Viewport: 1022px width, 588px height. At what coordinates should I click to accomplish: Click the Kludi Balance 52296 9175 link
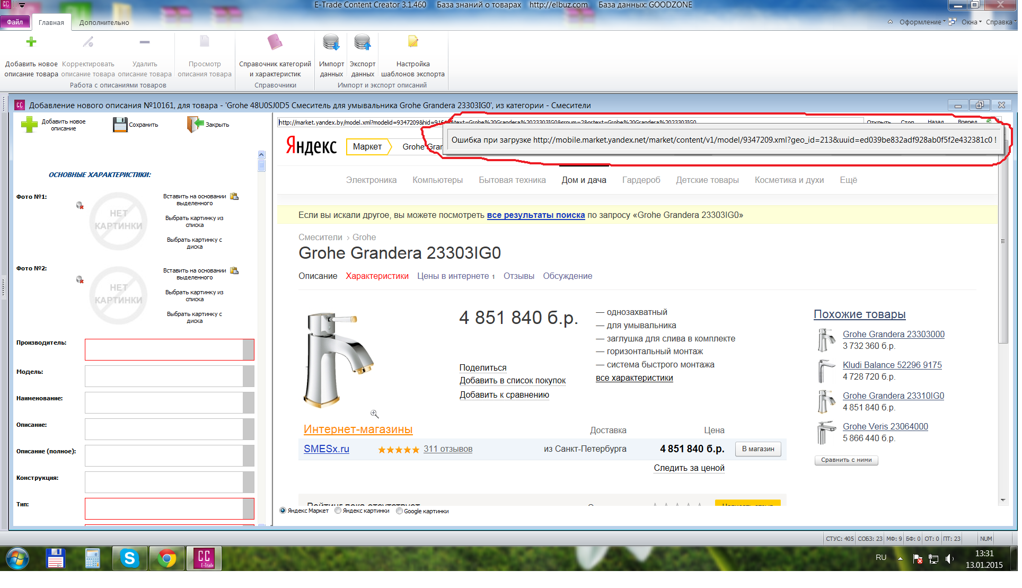(x=892, y=365)
